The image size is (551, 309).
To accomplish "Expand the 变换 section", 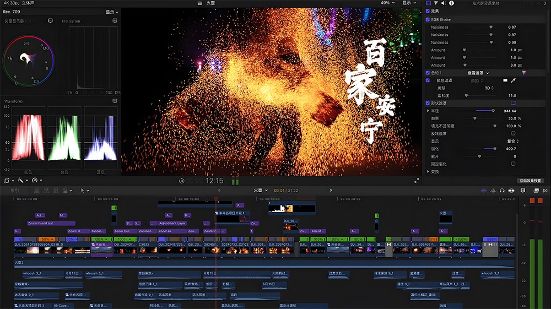I will pyautogui.click(x=428, y=171).
